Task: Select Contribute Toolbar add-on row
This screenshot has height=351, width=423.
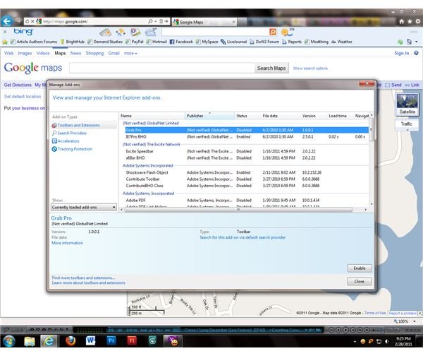Action: tap(247, 179)
